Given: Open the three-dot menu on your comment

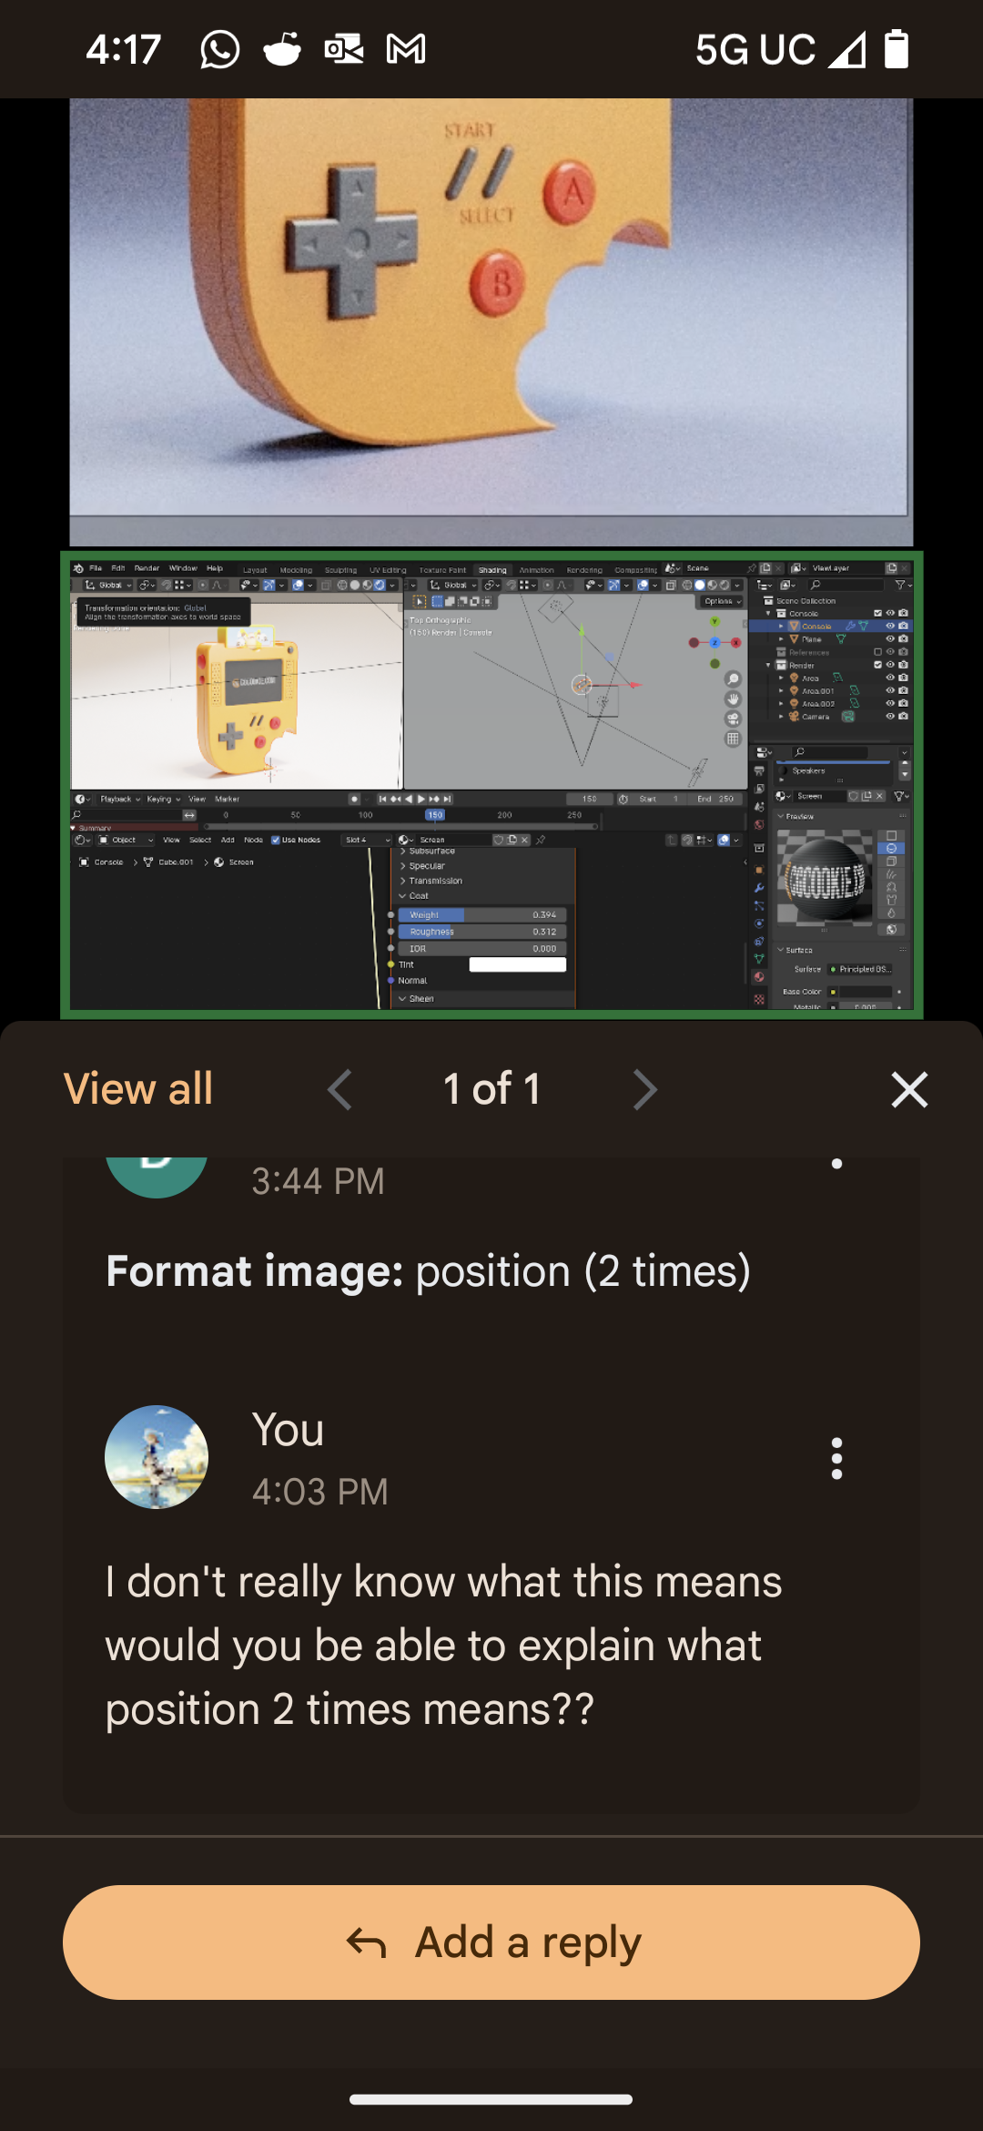Looking at the screenshot, I should pyautogui.click(x=836, y=1459).
